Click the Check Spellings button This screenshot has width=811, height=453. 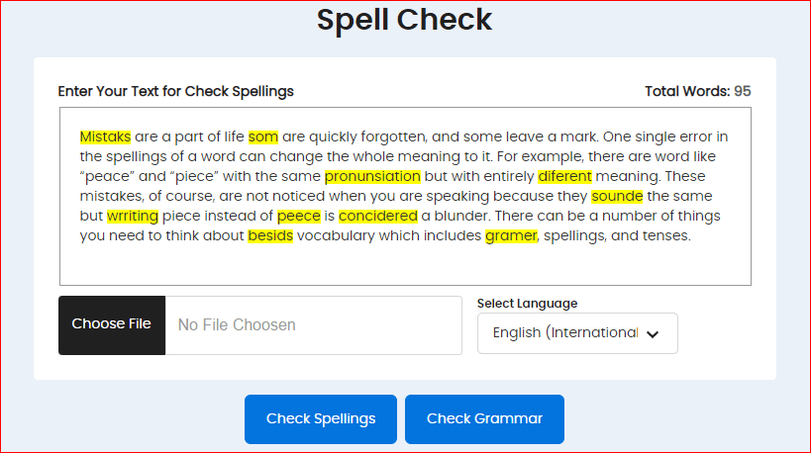pos(321,418)
